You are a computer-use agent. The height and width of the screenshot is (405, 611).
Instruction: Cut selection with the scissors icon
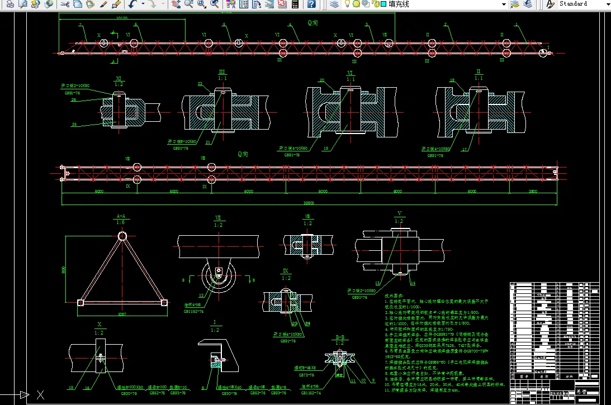pyautogui.click(x=65, y=4)
